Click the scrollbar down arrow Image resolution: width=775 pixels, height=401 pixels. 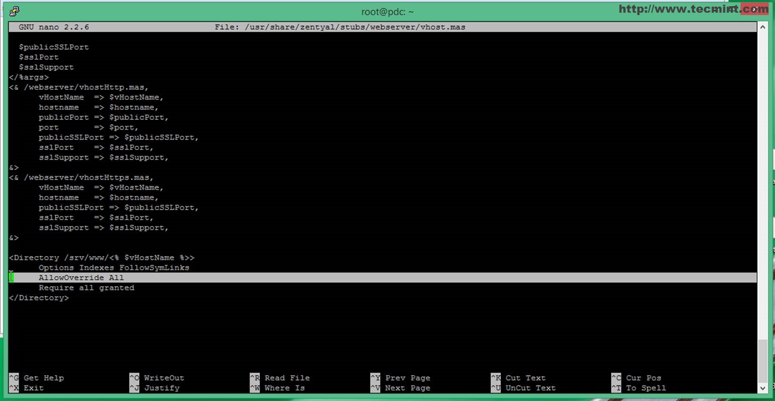(762, 388)
